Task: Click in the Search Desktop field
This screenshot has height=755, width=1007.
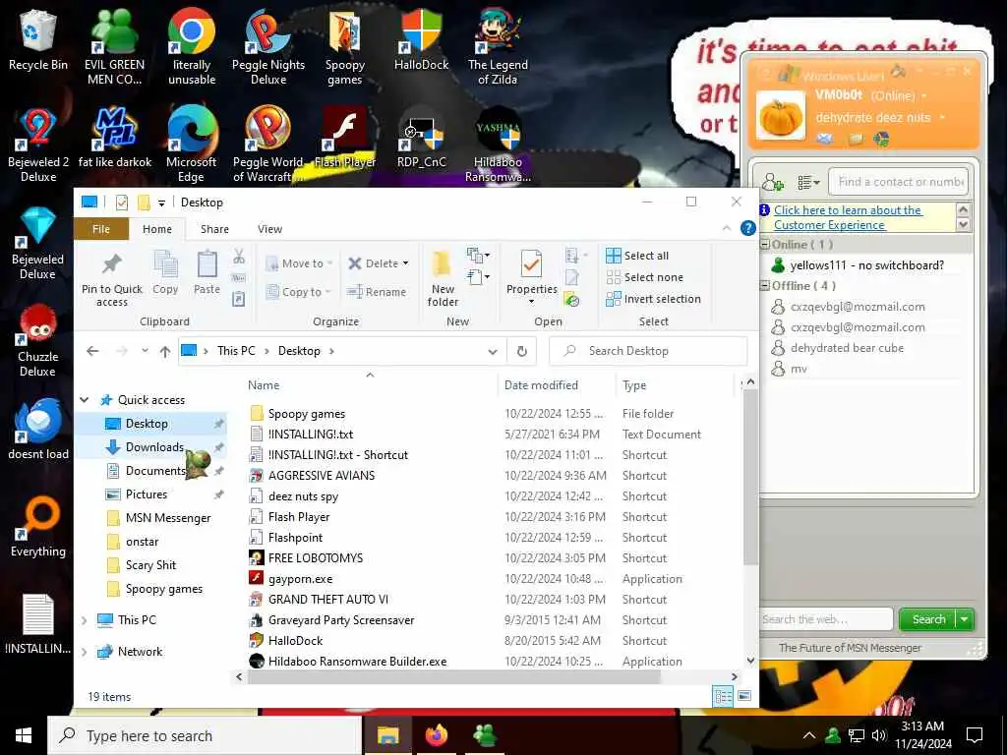Action: tap(649, 351)
